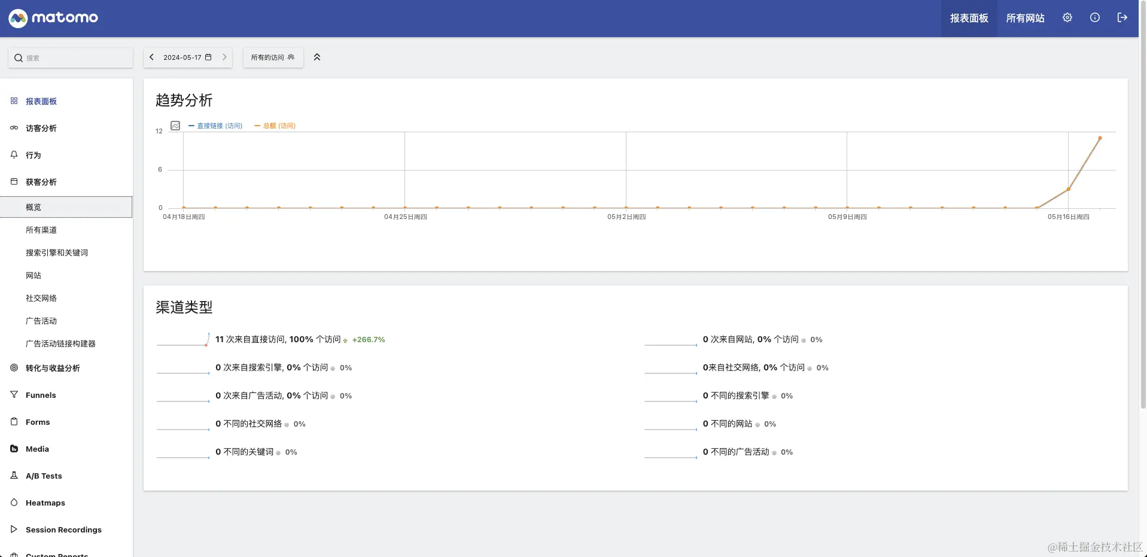The height and width of the screenshot is (557, 1147).
Task: Open the 报表面板 top menu tab
Action: click(x=969, y=19)
